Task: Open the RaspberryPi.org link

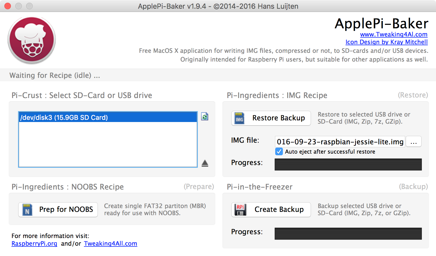Action: pos(34,243)
